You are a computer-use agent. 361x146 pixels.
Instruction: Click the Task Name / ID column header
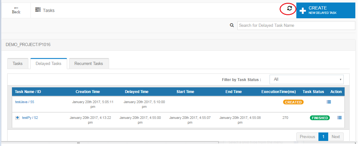(x=28, y=92)
